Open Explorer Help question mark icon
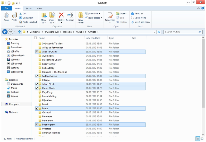The height and width of the screenshot is (142, 206). (203, 8)
